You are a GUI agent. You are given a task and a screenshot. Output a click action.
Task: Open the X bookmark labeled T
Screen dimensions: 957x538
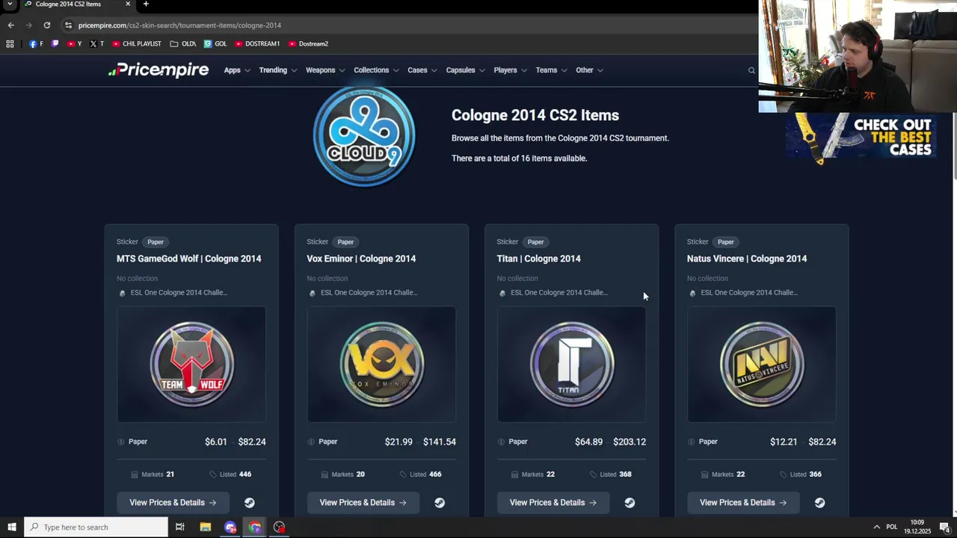[x=96, y=43]
